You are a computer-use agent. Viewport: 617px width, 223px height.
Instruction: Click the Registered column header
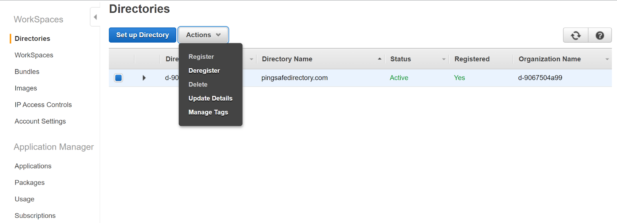pyautogui.click(x=472, y=59)
